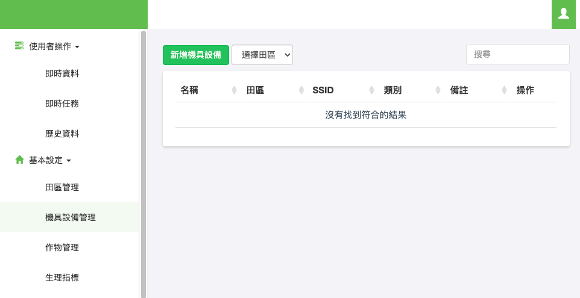This screenshot has height=298, width=580.
Task: Collapse the 使用者操作 menu section
Action: tap(54, 46)
